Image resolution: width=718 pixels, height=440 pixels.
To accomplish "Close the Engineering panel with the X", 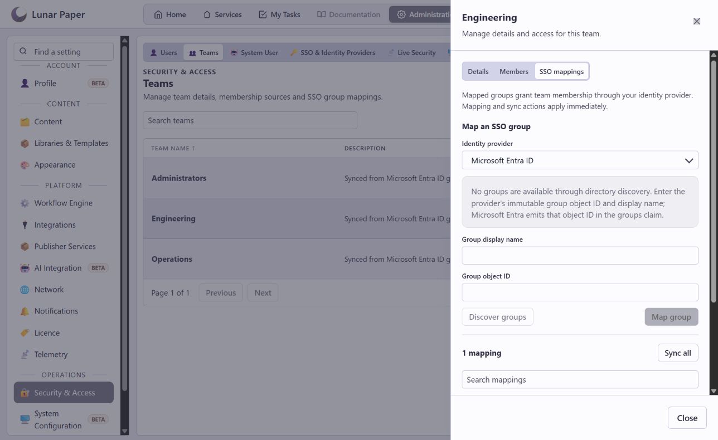I will [x=696, y=21].
